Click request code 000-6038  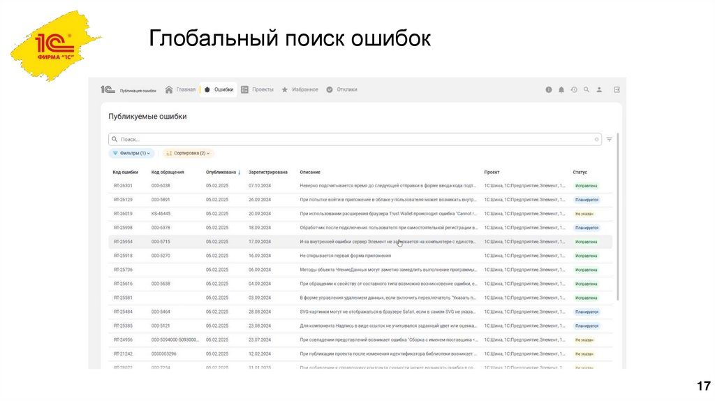pos(161,186)
